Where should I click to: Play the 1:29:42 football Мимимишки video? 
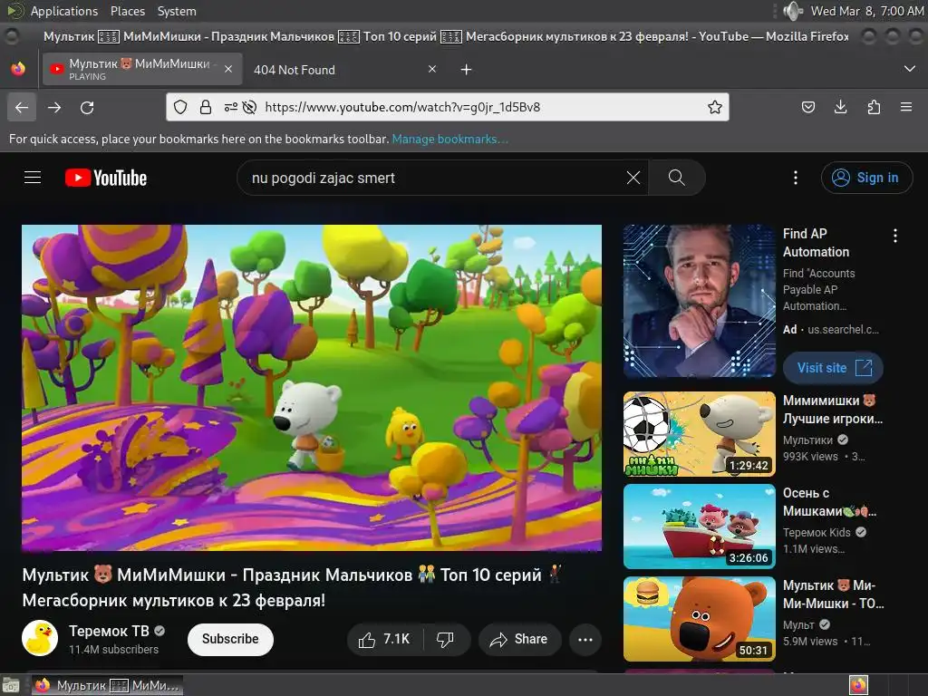(699, 434)
